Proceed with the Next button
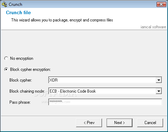Image resolution: width=168 pixels, height=132 pixels. (119, 123)
